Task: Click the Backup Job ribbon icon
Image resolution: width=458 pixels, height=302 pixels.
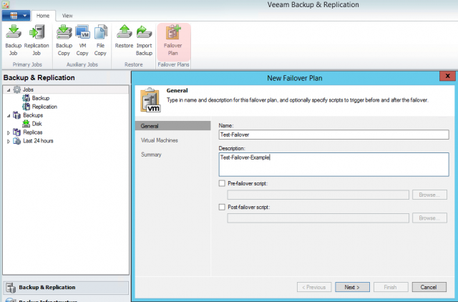Action: point(14,33)
